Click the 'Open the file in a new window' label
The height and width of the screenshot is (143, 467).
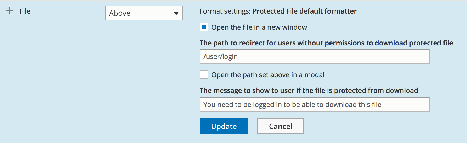coord(259,27)
